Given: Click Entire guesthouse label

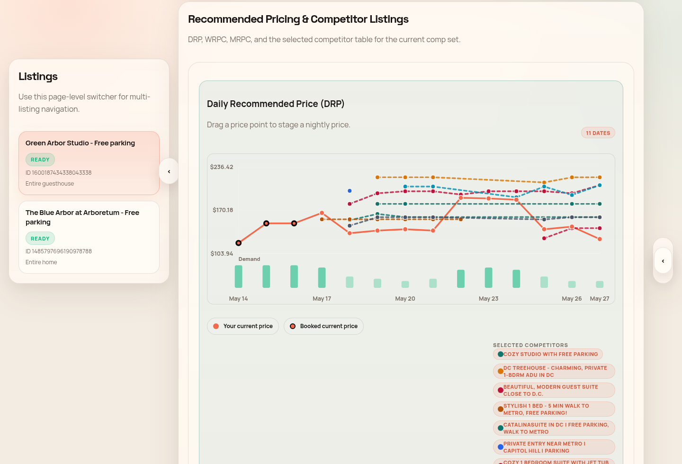Looking at the screenshot, I should click(50, 184).
